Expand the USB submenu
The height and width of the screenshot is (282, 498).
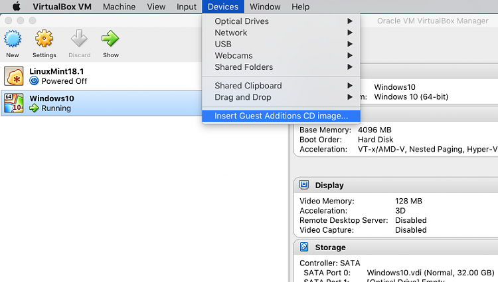pyautogui.click(x=281, y=44)
